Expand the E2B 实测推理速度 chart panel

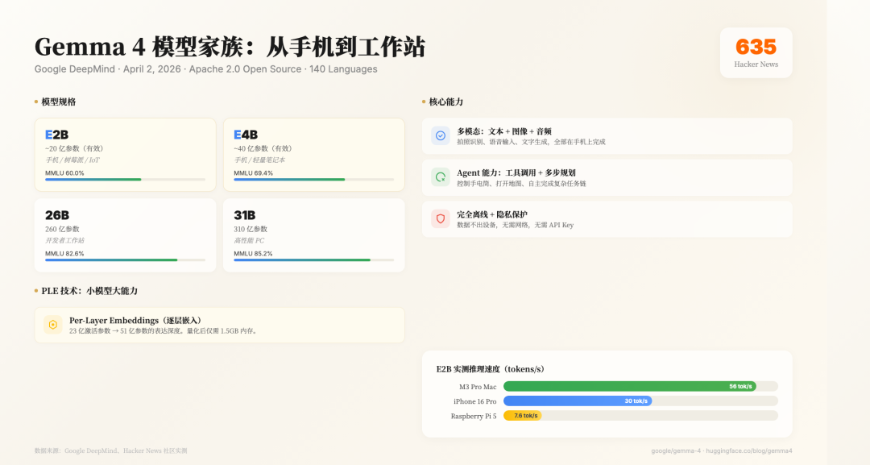pos(607,393)
